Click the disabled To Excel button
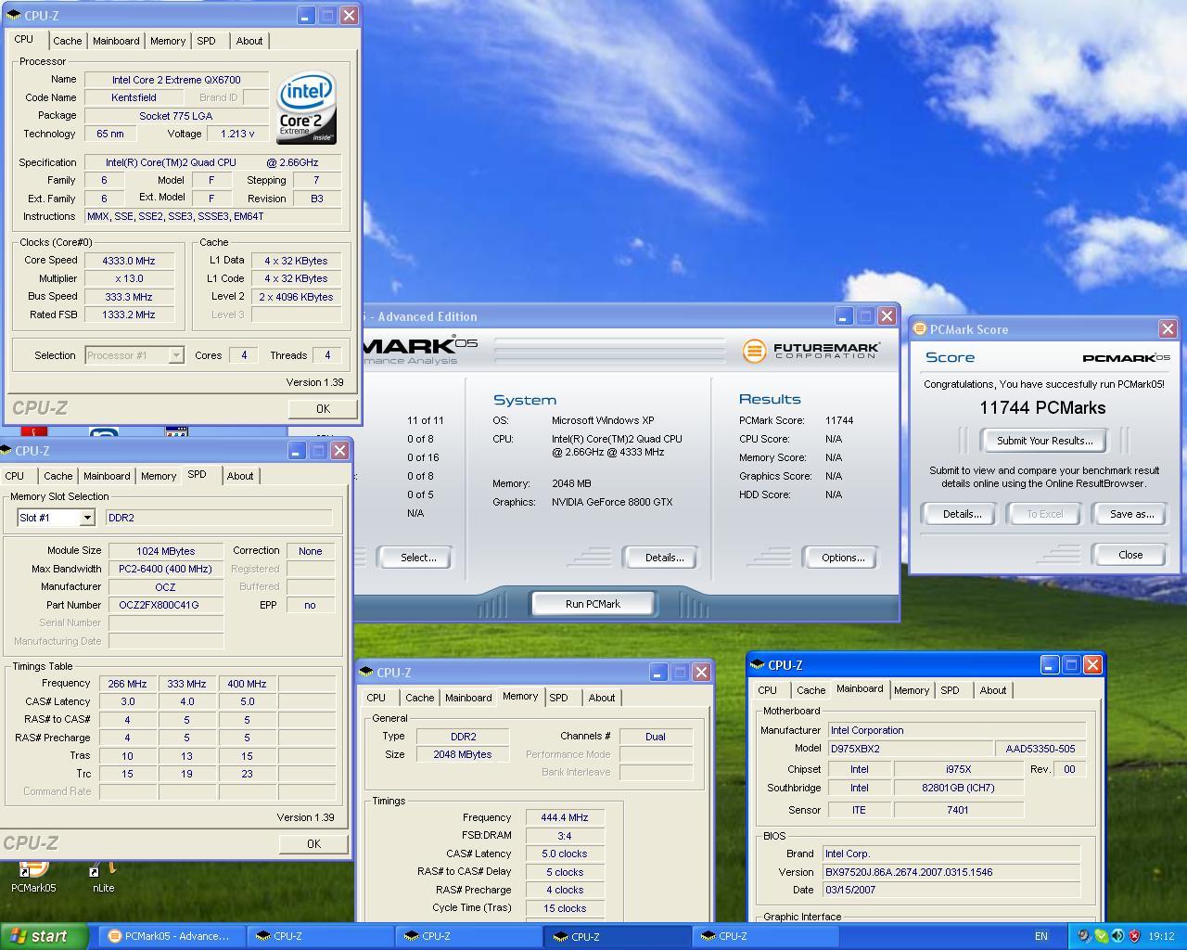The width and height of the screenshot is (1187, 950). (x=1044, y=514)
